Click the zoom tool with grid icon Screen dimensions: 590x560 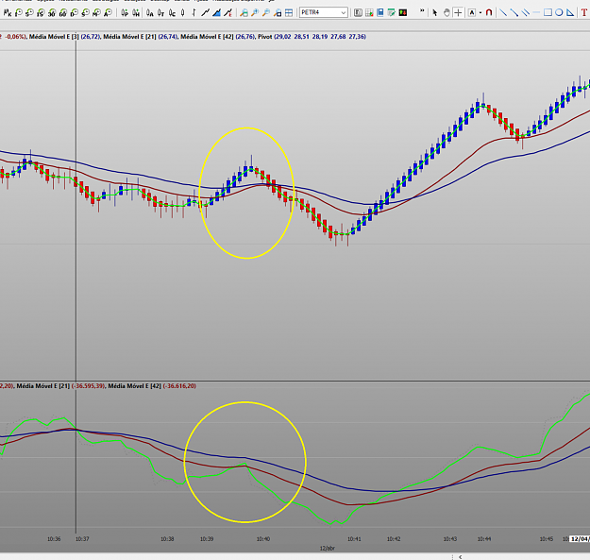coord(278,13)
